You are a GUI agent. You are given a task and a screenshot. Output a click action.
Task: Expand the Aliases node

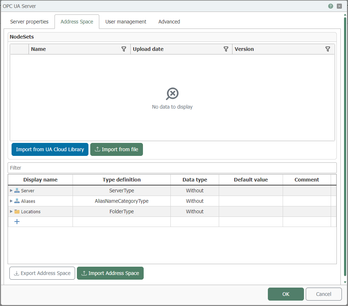click(11, 201)
